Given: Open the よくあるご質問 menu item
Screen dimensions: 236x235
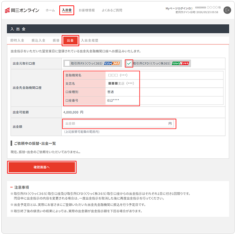Looking at the screenshot, I should click(x=112, y=10).
